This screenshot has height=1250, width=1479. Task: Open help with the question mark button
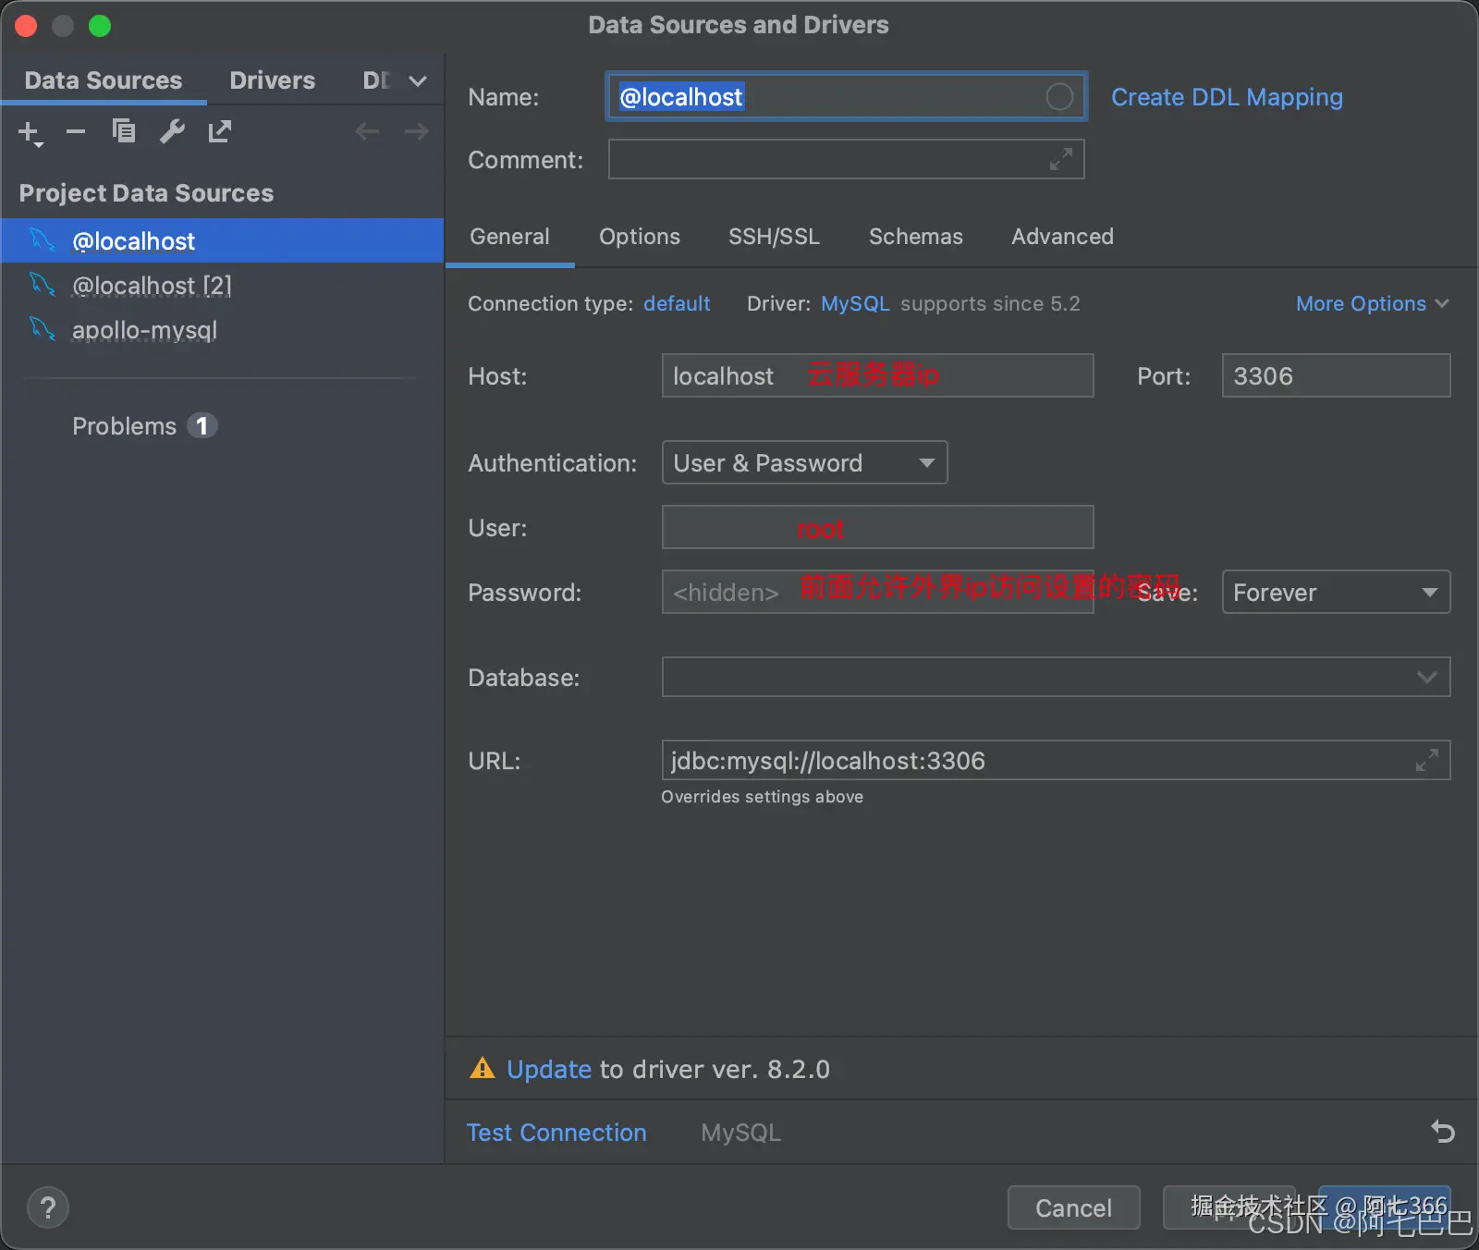point(48,1207)
